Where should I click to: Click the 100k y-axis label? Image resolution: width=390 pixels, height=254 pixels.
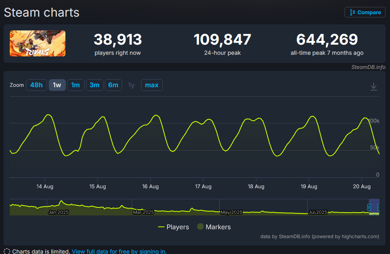pos(374,121)
